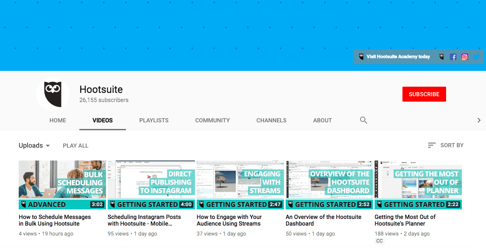486x248 pixels.
Task: Open the title How to Engage with Your Audience
Action: (x=229, y=220)
